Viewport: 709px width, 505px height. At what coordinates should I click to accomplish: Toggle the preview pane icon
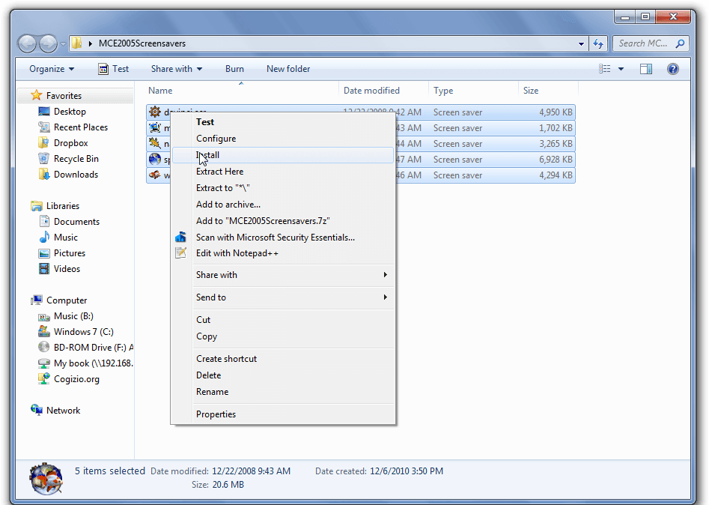[x=645, y=69]
